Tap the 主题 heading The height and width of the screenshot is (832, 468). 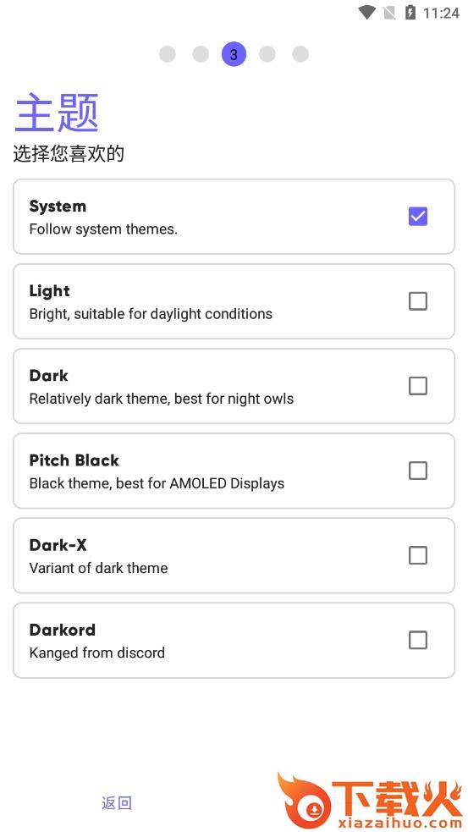pos(57,112)
